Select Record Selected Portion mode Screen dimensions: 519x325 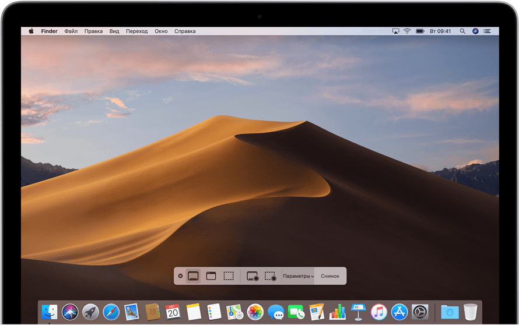tap(271, 276)
